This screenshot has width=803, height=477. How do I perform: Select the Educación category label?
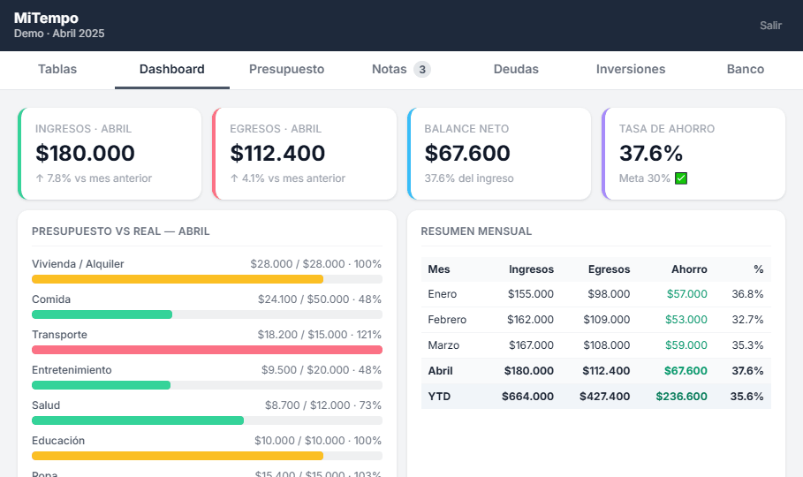58,441
